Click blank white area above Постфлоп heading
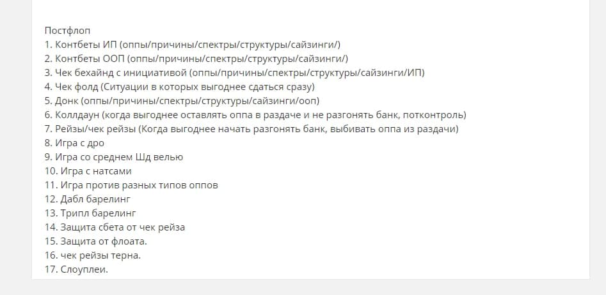This screenshot has height=295, width=606. pyautogui.click(x=307, y=11)
